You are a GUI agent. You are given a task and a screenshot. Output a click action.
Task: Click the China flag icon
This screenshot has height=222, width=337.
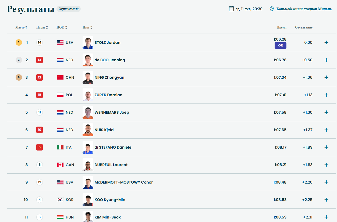click(60, 77)
